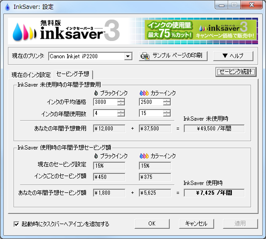Screen dimensions: 266x239
Task: Close the InkSaver settings window
Action: (252, 5)
